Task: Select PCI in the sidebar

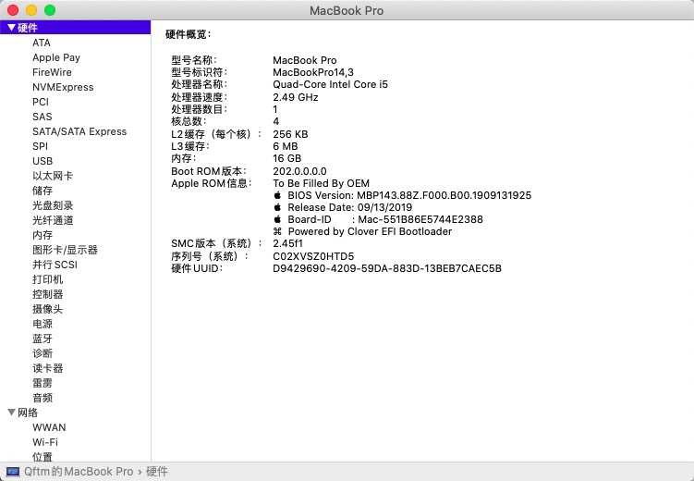Action: [x=41, y=102]
